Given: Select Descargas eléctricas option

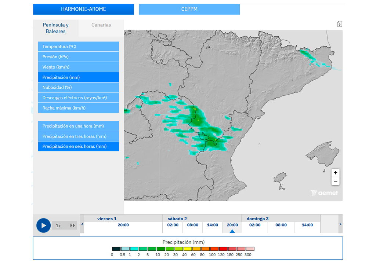Looking at the screenshot, I should 79,98.
